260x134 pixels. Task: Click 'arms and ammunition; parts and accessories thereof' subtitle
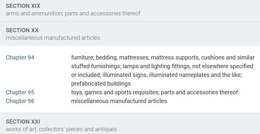pyautogui.click(x=73, y=13)
